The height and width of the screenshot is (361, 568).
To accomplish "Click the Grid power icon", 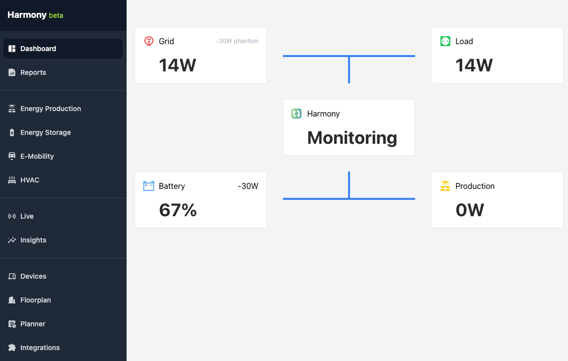I will coord(148,41).
